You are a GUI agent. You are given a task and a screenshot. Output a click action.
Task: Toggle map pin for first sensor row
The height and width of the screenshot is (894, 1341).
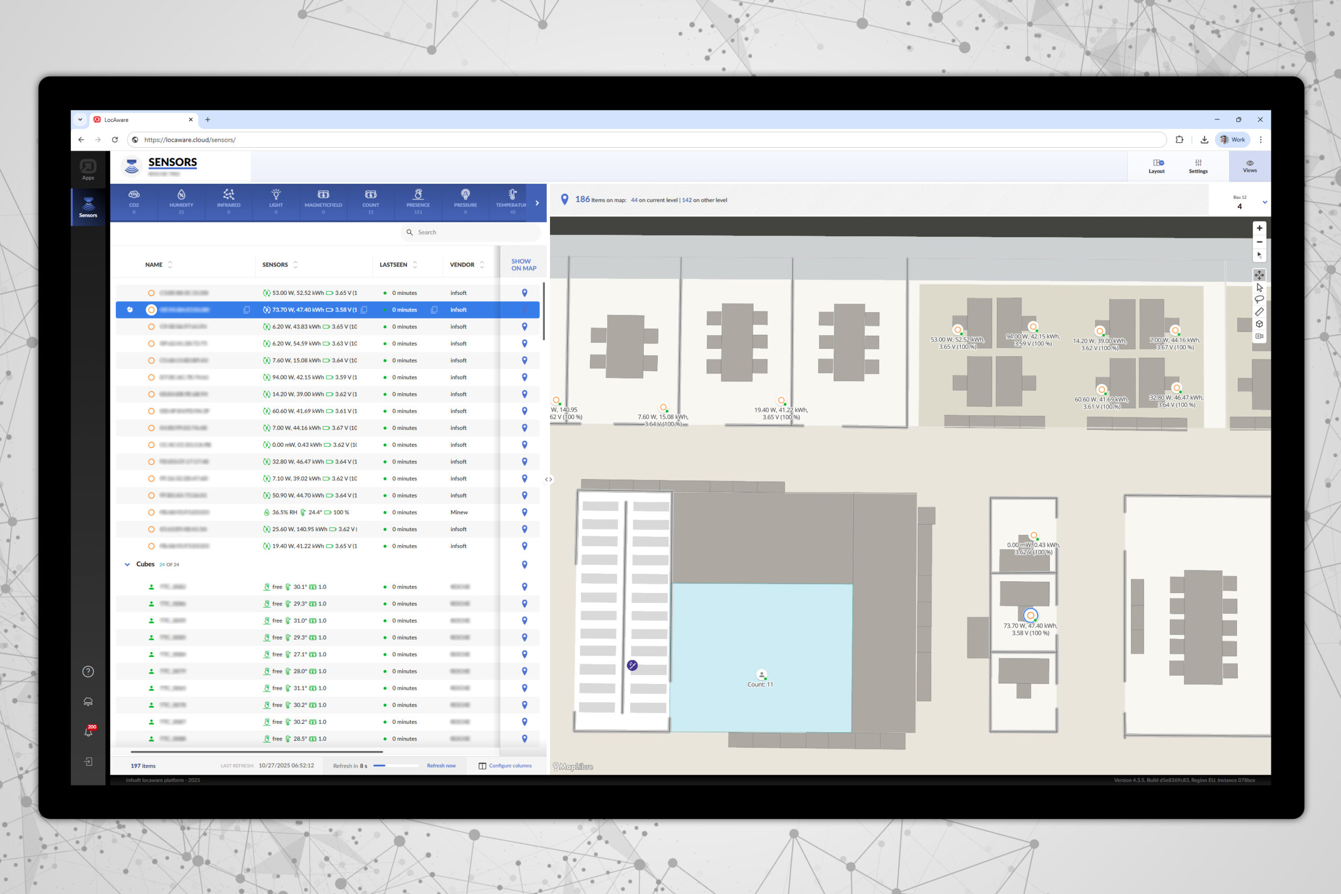coord(524,293)
